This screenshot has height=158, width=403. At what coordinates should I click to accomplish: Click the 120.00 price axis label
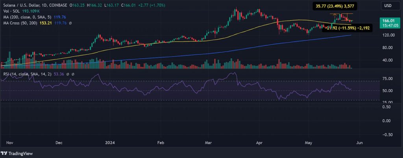tap(388, 35)
